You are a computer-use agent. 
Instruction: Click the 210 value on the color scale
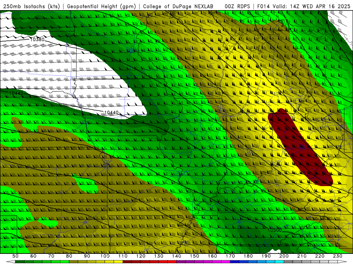click(302, 256)
